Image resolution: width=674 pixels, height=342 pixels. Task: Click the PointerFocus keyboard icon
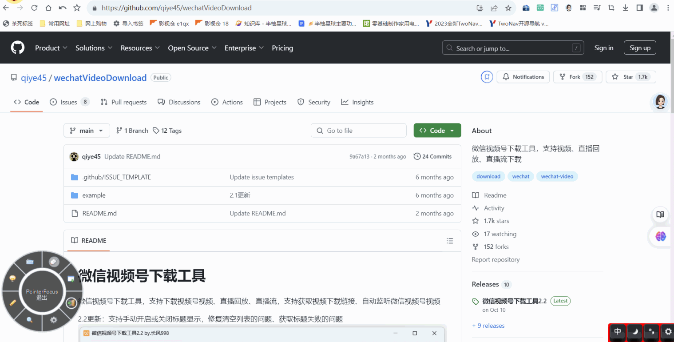(x=30, y=262)
